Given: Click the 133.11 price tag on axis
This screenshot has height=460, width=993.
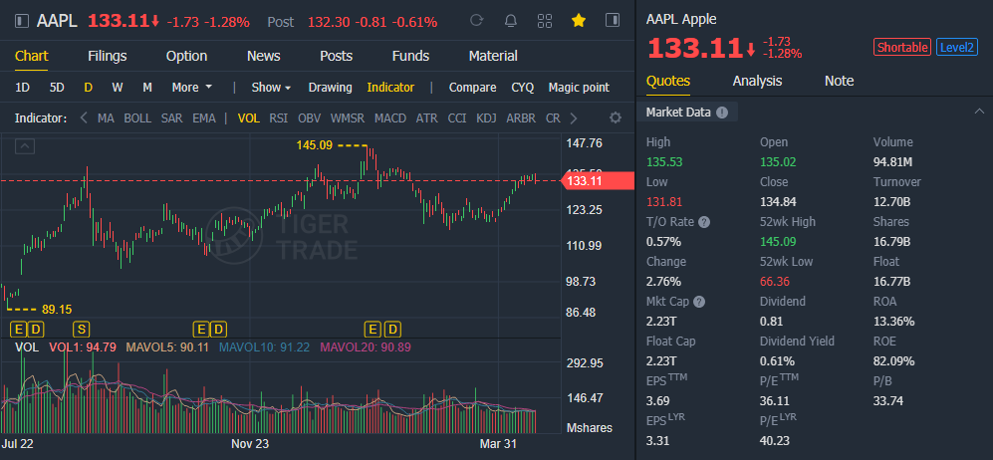Looking at the screenshot, I should (598, 181).
